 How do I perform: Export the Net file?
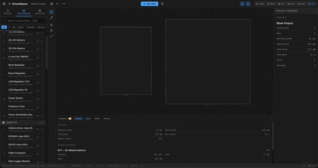point(281,4)
